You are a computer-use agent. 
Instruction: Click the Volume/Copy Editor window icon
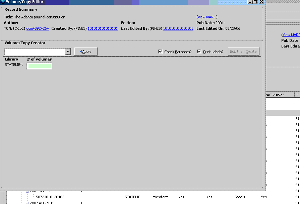(x=3, y=2)
